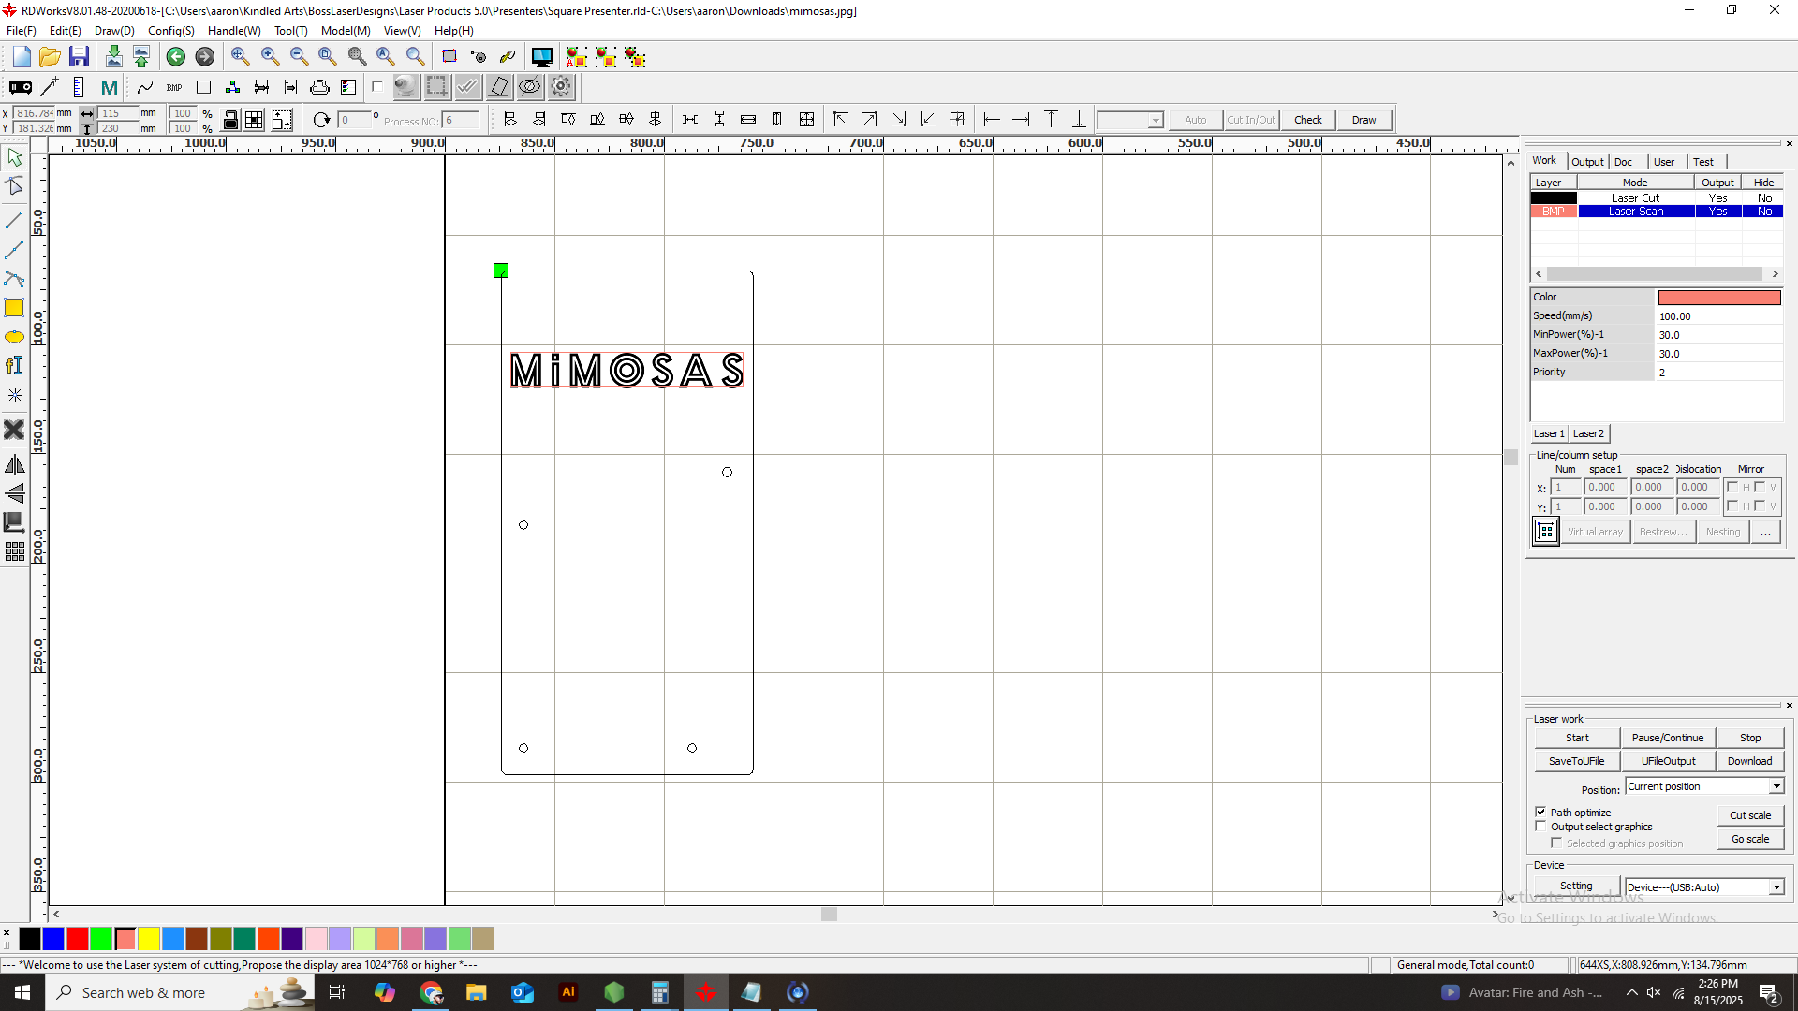Click the Search web & more box
Image resolution: width=1798 pixels, height=1011 pixels.
pyautogui.click(x=180, y=992)
